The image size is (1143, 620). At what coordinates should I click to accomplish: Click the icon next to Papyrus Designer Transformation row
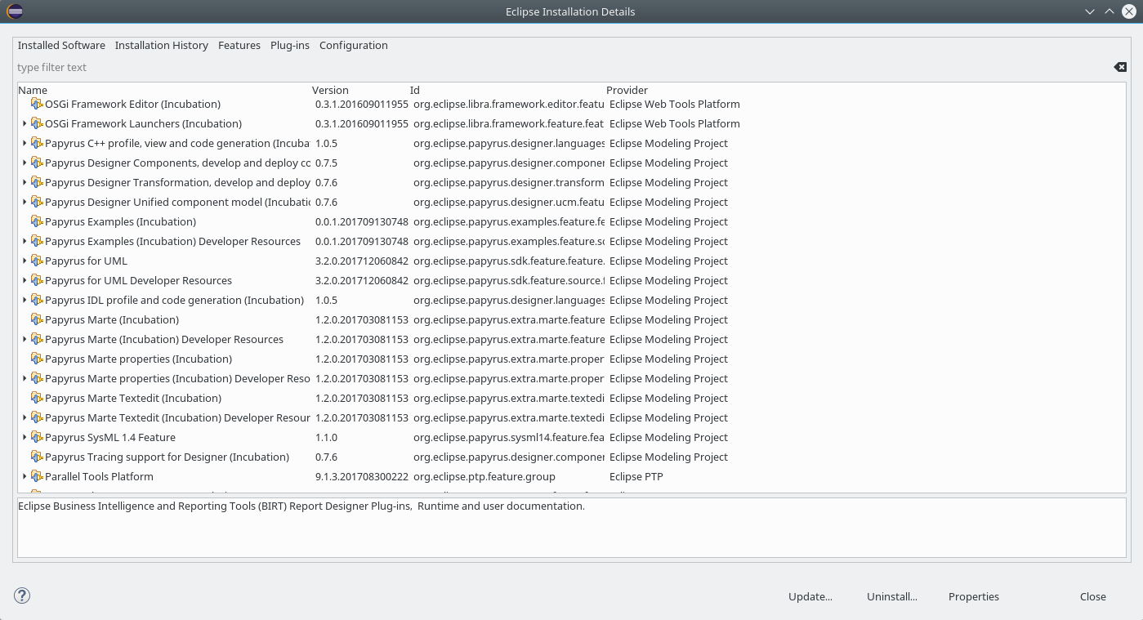point(37,182)
